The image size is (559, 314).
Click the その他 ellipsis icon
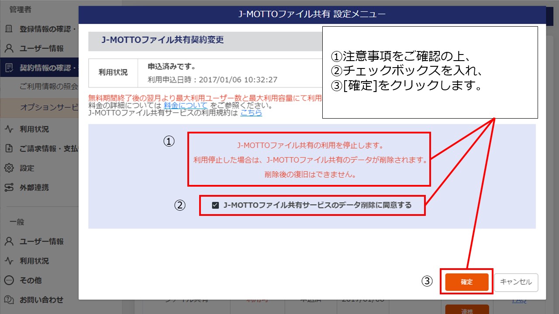click(9, 280)
